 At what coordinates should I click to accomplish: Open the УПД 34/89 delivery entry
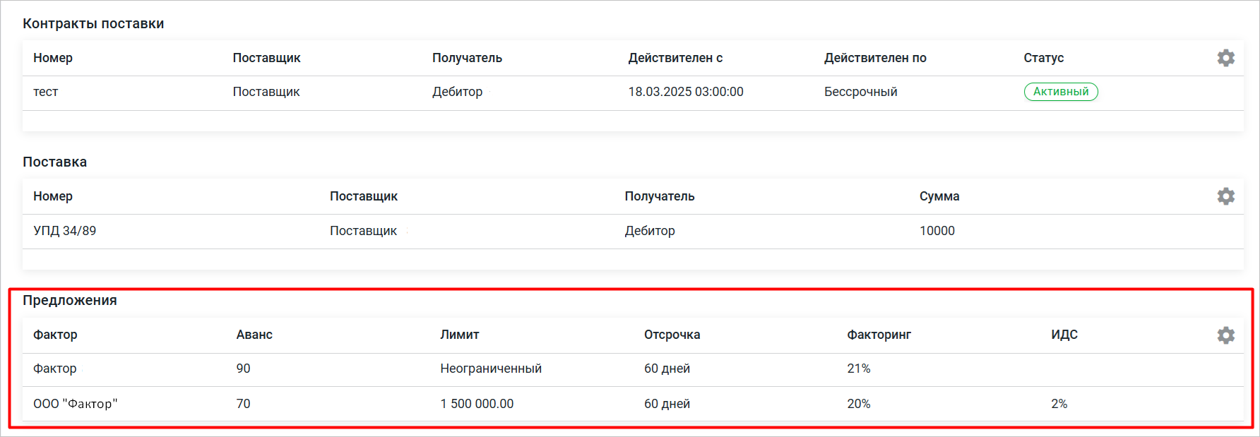click(x=64, y=231)
